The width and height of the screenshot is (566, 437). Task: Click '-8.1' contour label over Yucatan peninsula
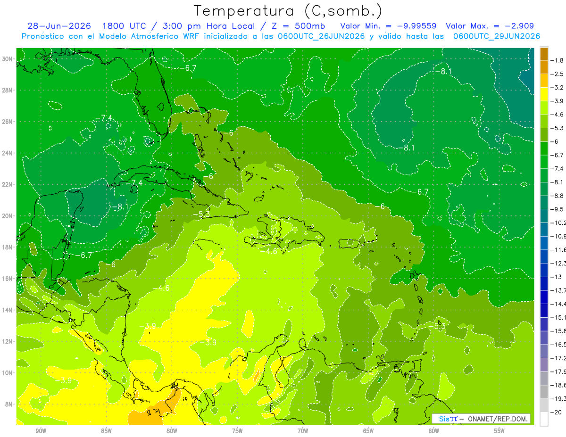120,206
